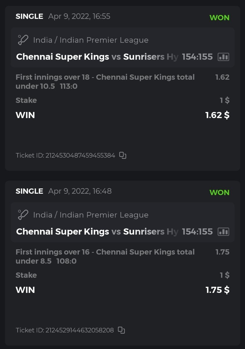Click the 1.62 $ win amount
Image resolution: width=245 pixels, height=349 pixels.
coord(217,115)
